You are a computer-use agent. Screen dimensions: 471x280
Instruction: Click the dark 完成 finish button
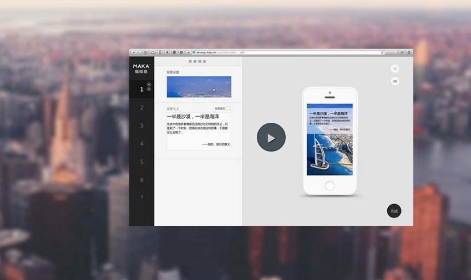coord(394,211)
